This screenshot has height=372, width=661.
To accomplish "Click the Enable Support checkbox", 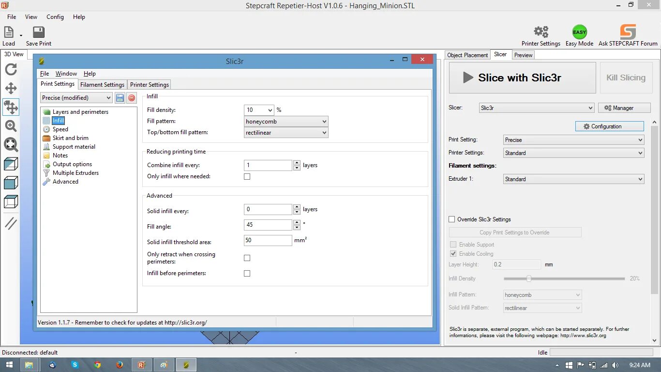I will [x=453, y=245].
